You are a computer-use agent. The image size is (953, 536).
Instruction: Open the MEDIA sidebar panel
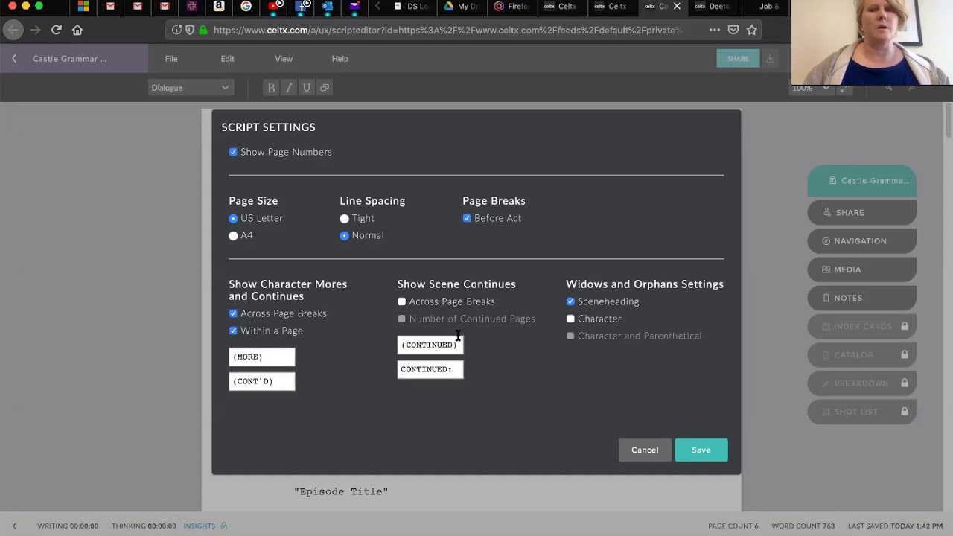tap(862, 269)
